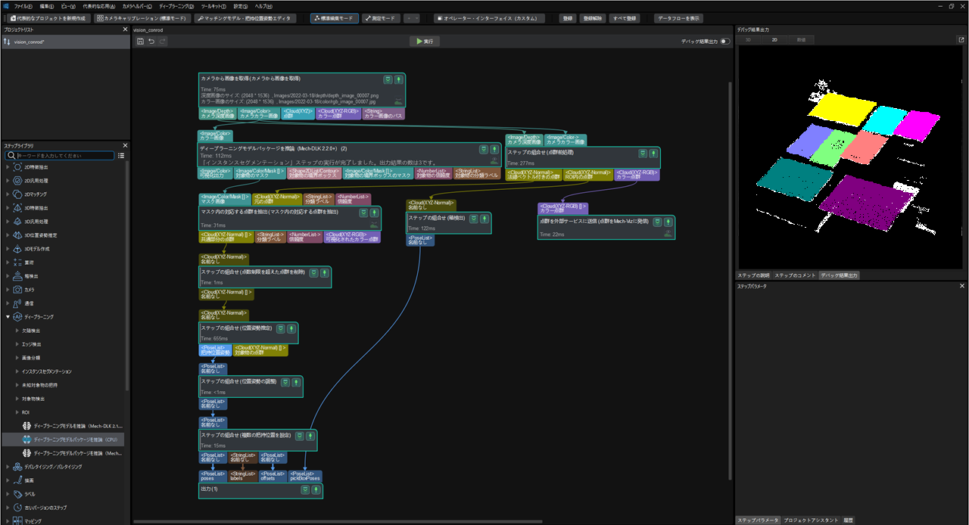
Task: Click the save project icon
Action: 140,41
